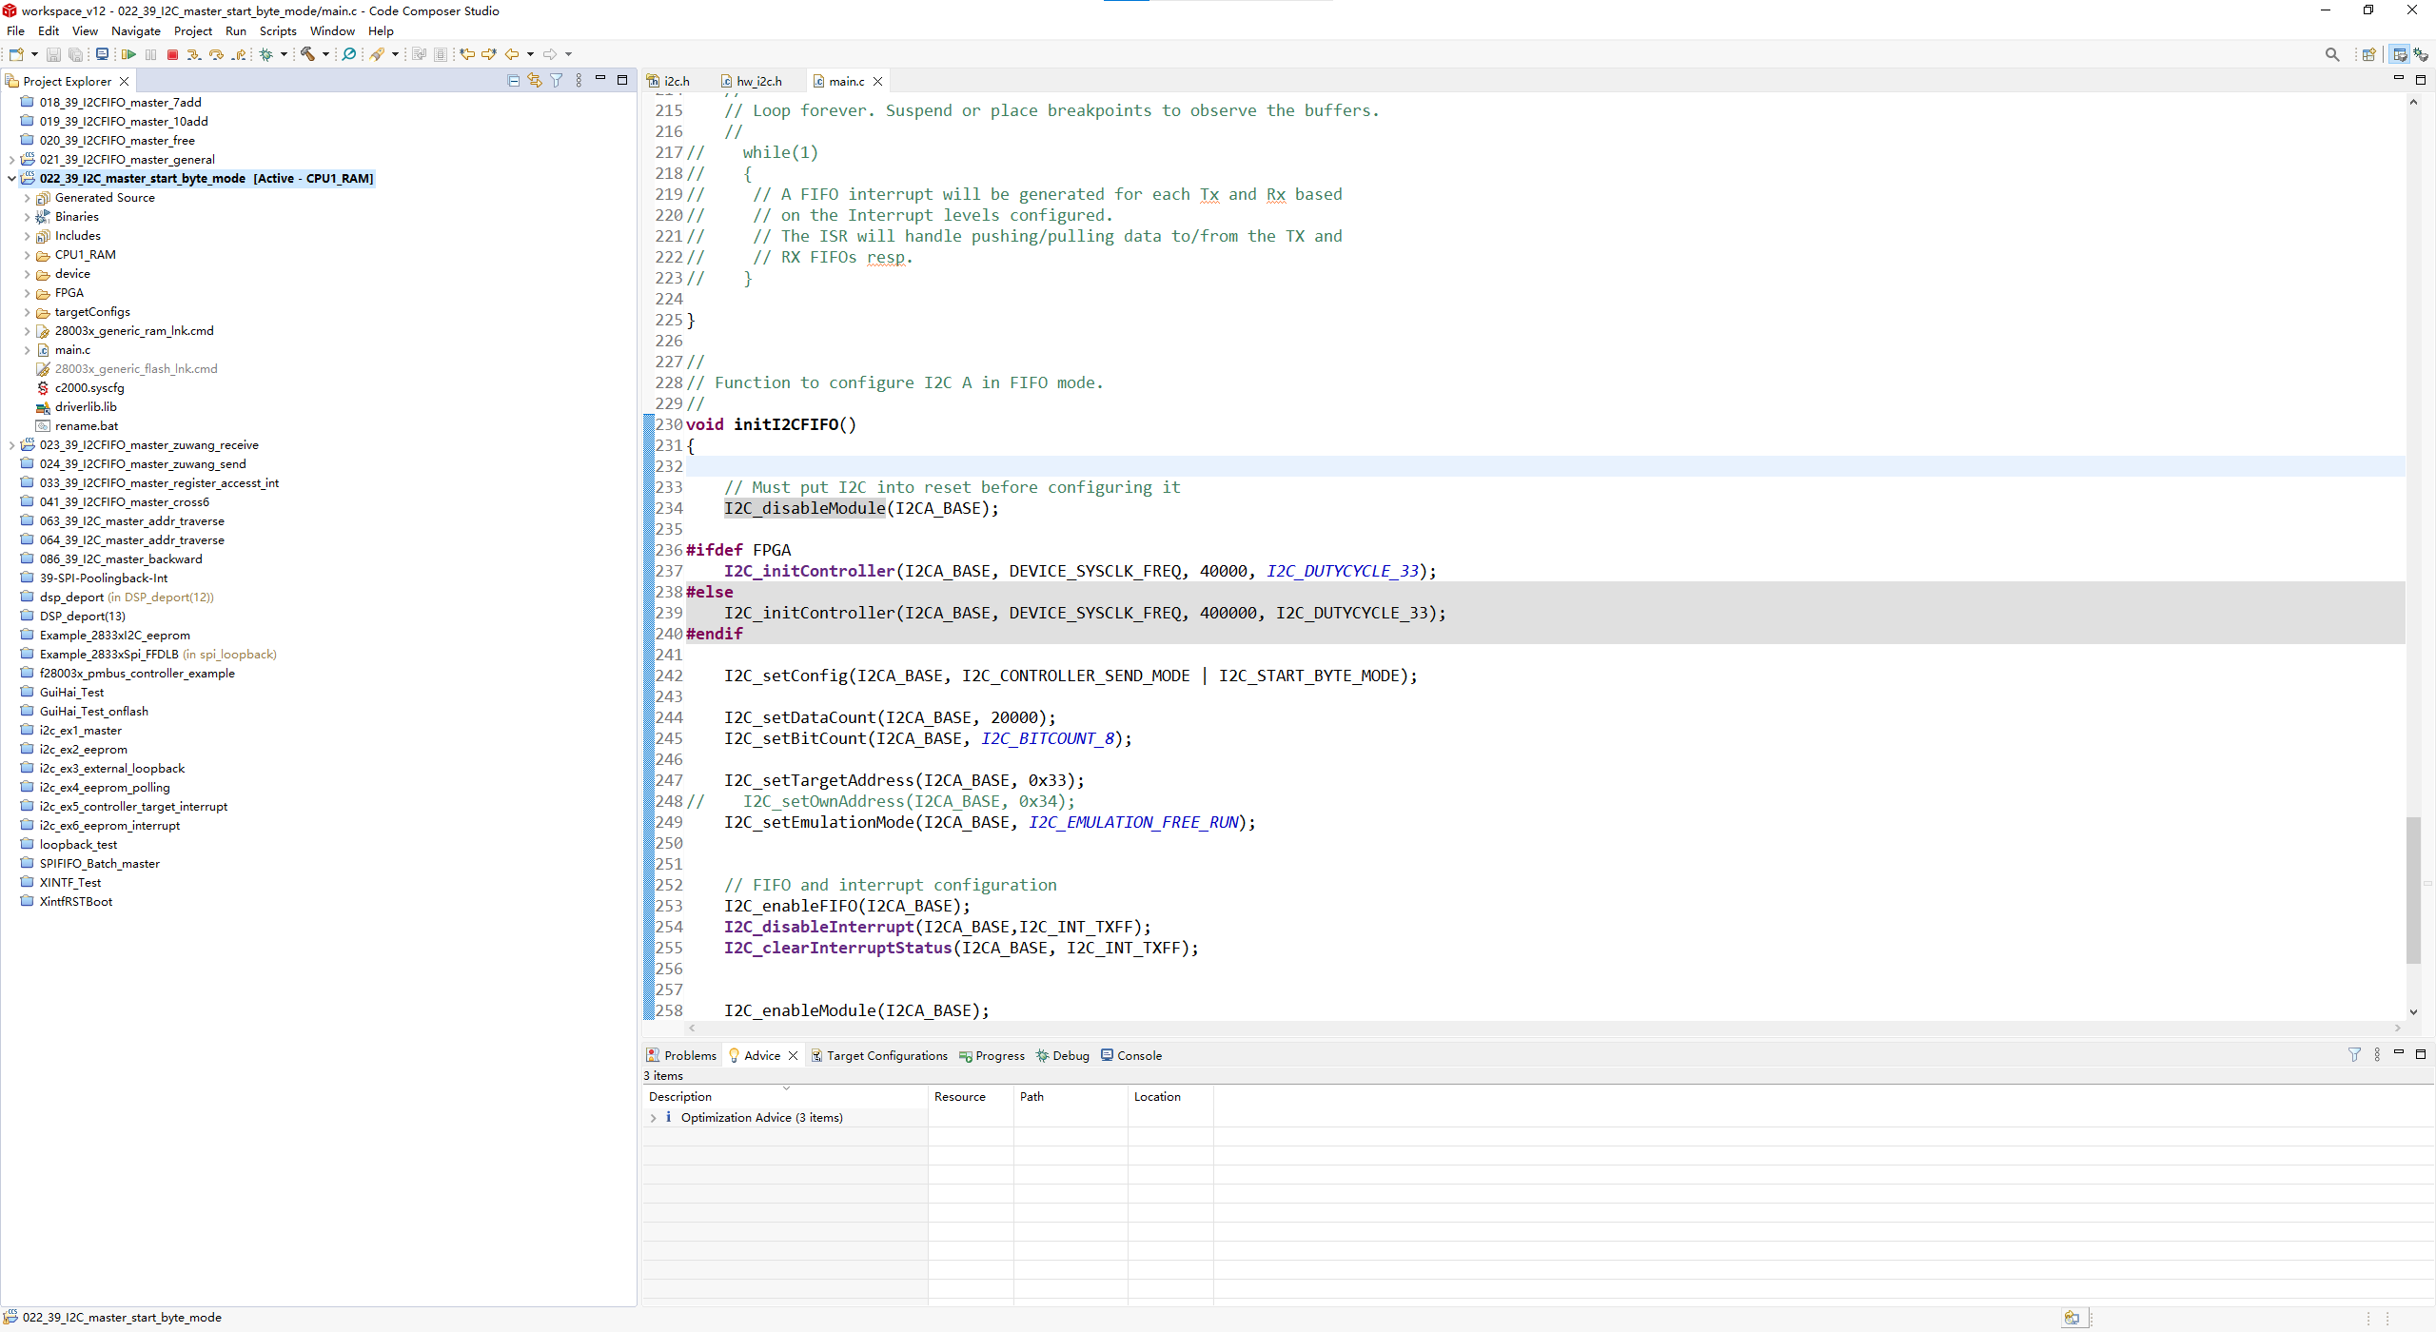Expand the Optimization Advice item

[x=653, y=1118]
